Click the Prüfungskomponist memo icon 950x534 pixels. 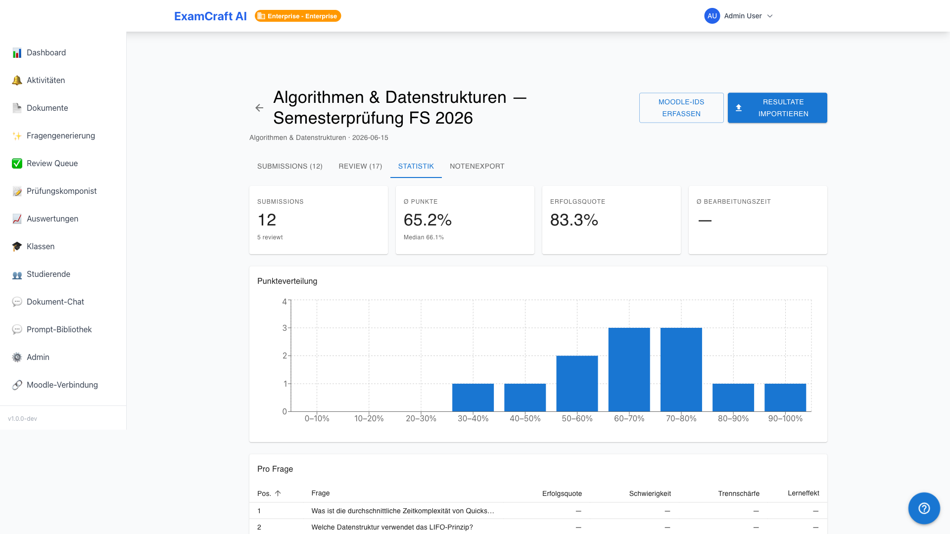point(17,191)
